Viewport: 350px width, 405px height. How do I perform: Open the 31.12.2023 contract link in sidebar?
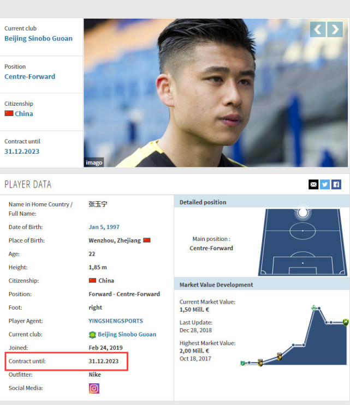click(x=22, y=152)
